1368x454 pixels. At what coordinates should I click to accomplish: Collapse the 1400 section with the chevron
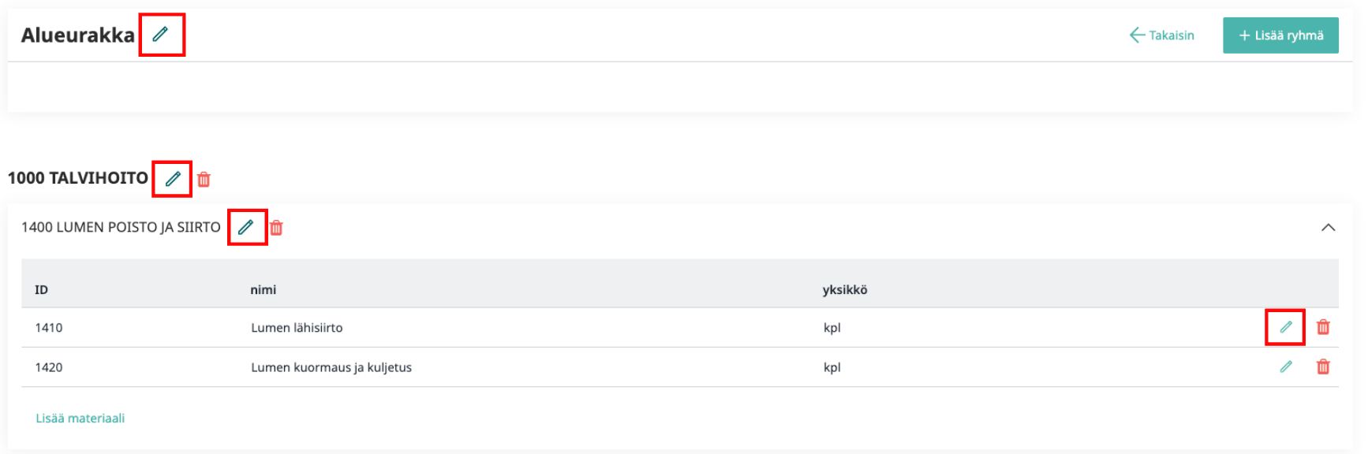(x=1328, y=228)
